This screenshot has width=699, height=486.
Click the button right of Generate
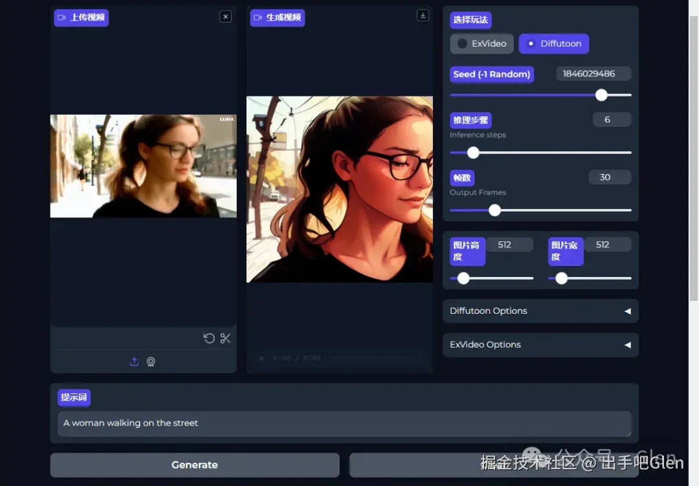click(x=494, y=465)
